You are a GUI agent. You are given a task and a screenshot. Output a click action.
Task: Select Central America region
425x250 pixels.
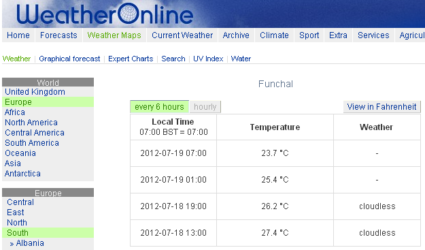click(35, 133)
